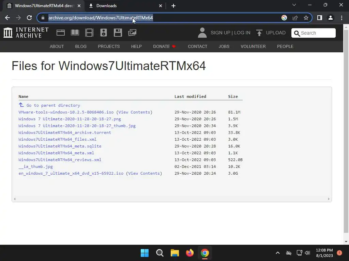View Contents of the VMware tools ISO

coord(134,112)
